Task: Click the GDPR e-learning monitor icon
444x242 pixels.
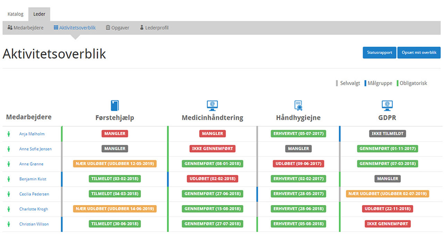Action: pyautogui.click(x=387, y=105)
